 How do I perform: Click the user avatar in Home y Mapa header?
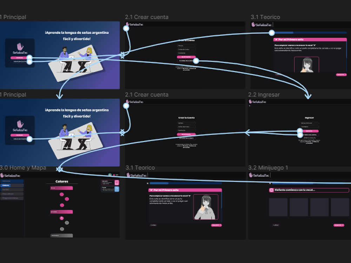(x=110, y=175)
